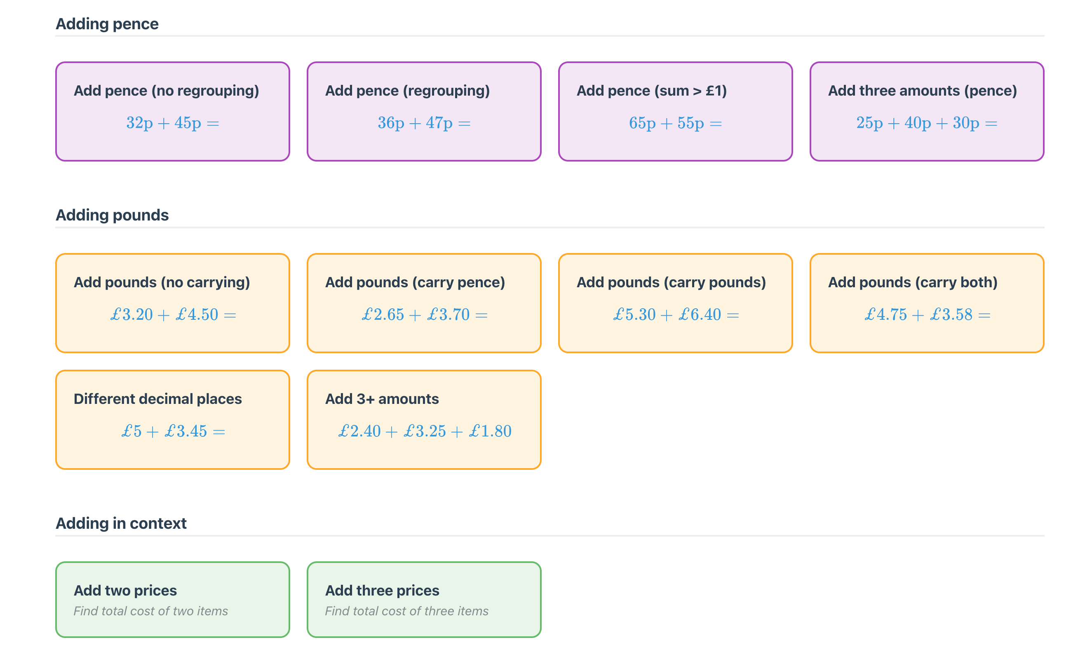
Task: Open the Add 3+ amounts card
Action: click(x=423, y=419)
